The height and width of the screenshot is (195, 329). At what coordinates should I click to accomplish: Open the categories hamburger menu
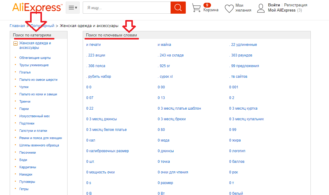(73, 8)
